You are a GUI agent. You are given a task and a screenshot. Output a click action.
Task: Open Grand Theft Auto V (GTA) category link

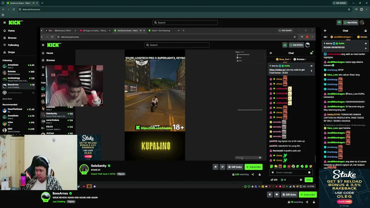[x=103, y=174]
